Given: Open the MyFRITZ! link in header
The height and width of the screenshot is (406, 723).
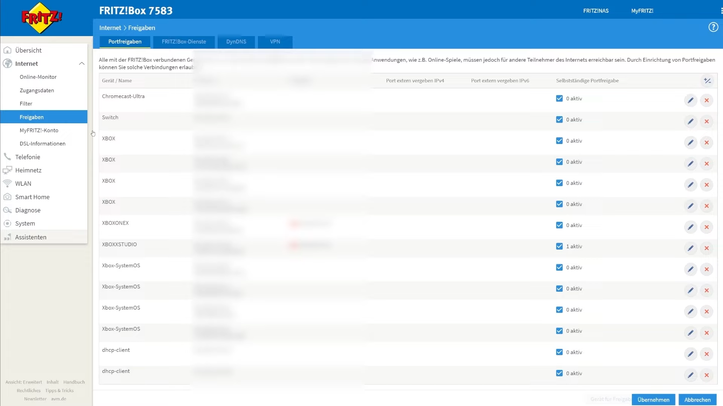Looking at the screenshot, I should coord(642,11).
